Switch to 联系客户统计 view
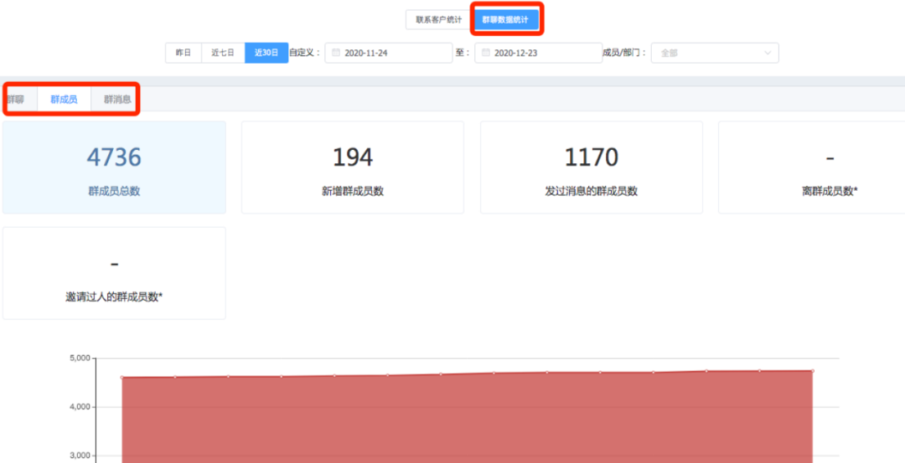 tap(438, 19)
